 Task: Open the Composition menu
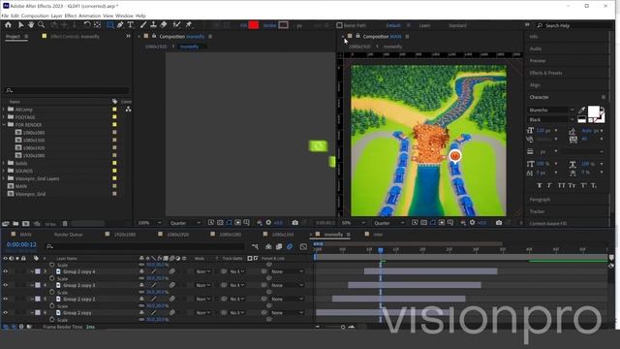pos(35,16)
